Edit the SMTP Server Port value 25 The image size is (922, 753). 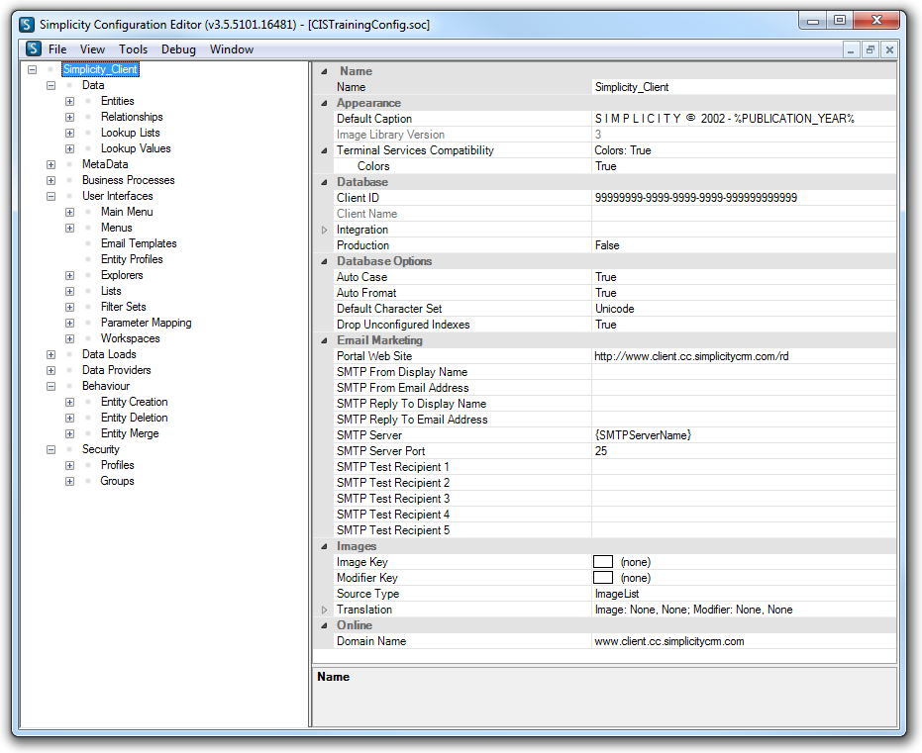(x=744, y=451)
